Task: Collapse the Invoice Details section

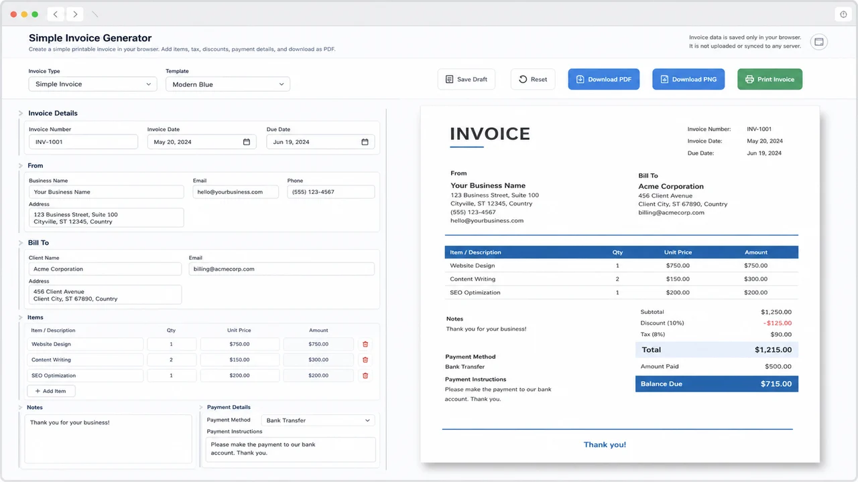Action: point(21,113)
